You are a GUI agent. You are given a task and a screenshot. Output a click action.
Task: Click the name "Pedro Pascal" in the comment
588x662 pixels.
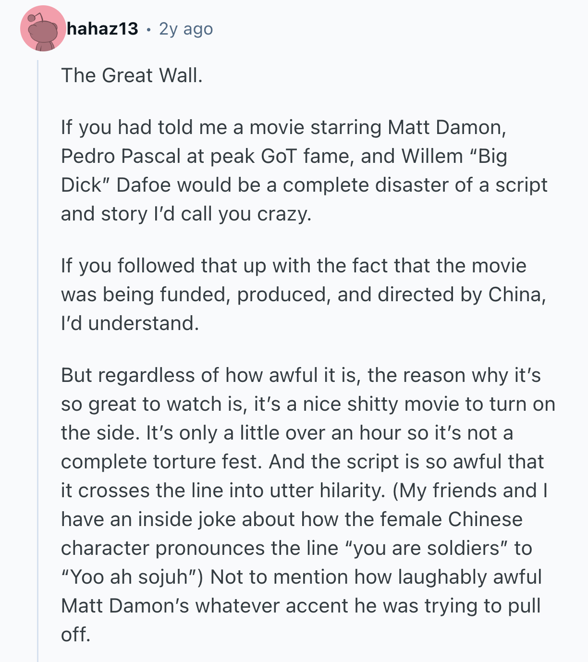coord(121,156)
